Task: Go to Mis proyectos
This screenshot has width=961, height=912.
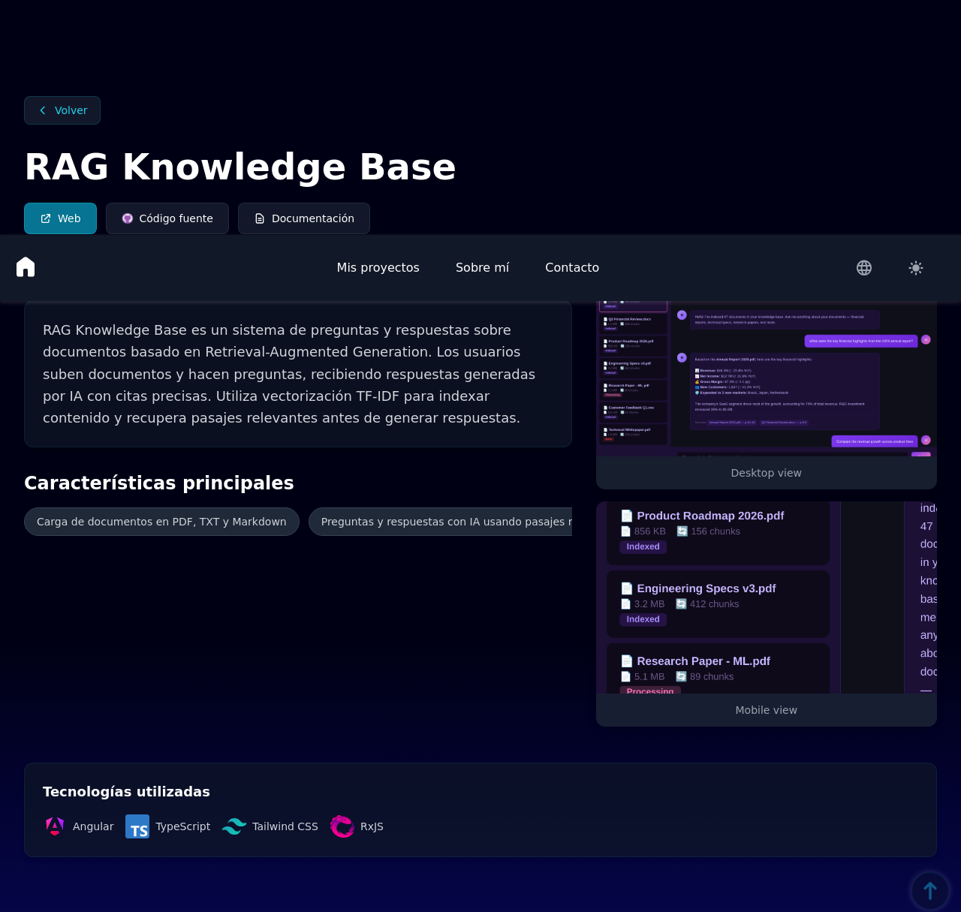Action: click(378, 268)
